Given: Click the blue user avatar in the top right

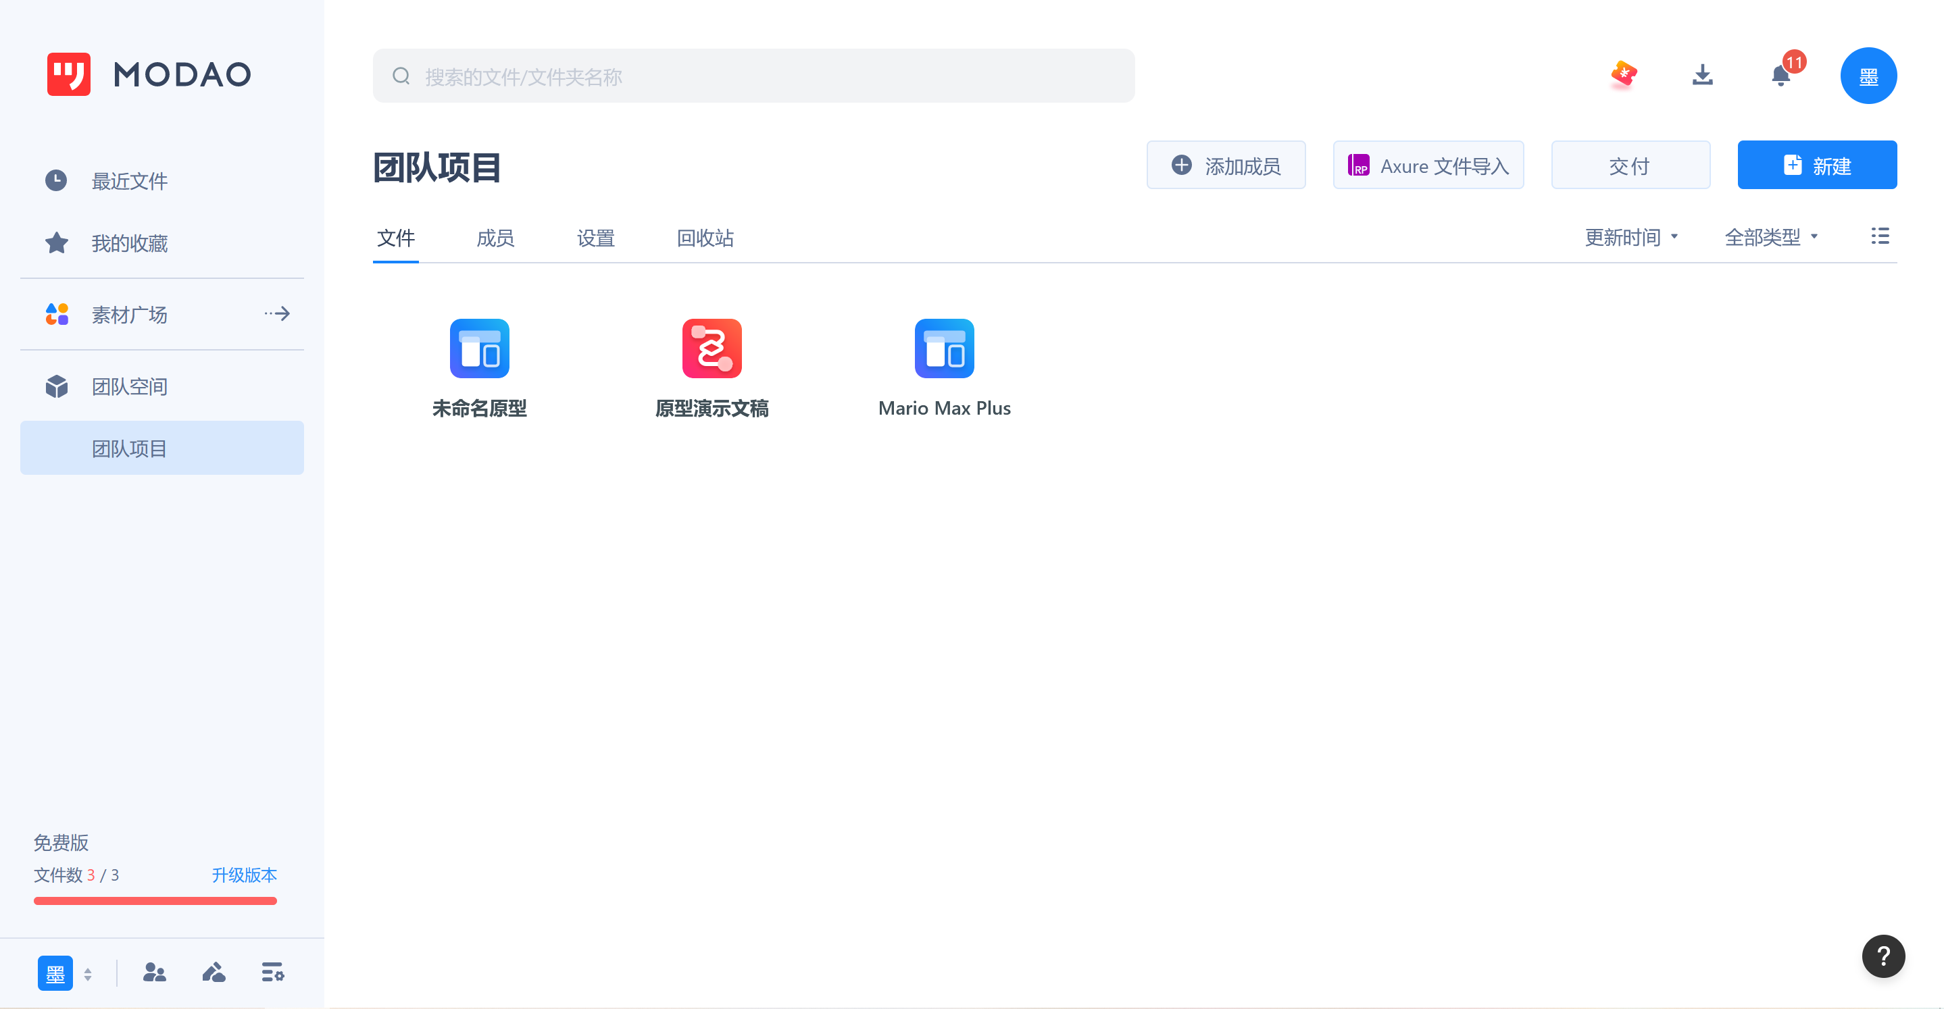Looking at the screenshot, I should click(1868, 76).
